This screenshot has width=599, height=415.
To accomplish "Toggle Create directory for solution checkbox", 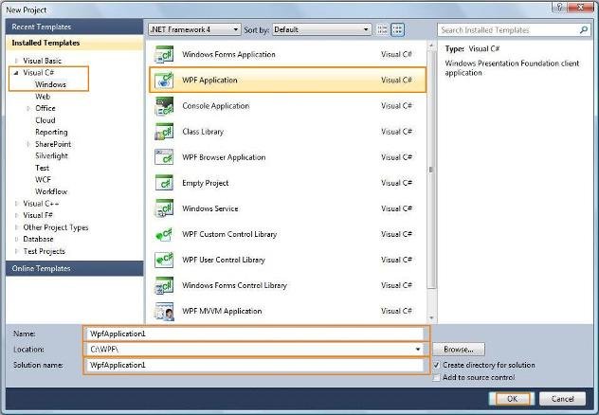I will click(x=436, y=365).
